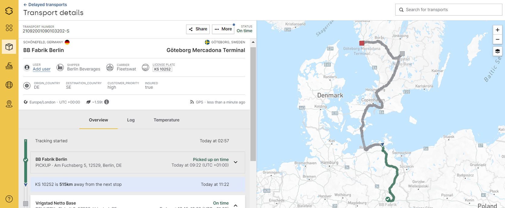Open the dashboard grid icon in sidebar
This screenshot has height=208, width=505.
tap(9, 28)
